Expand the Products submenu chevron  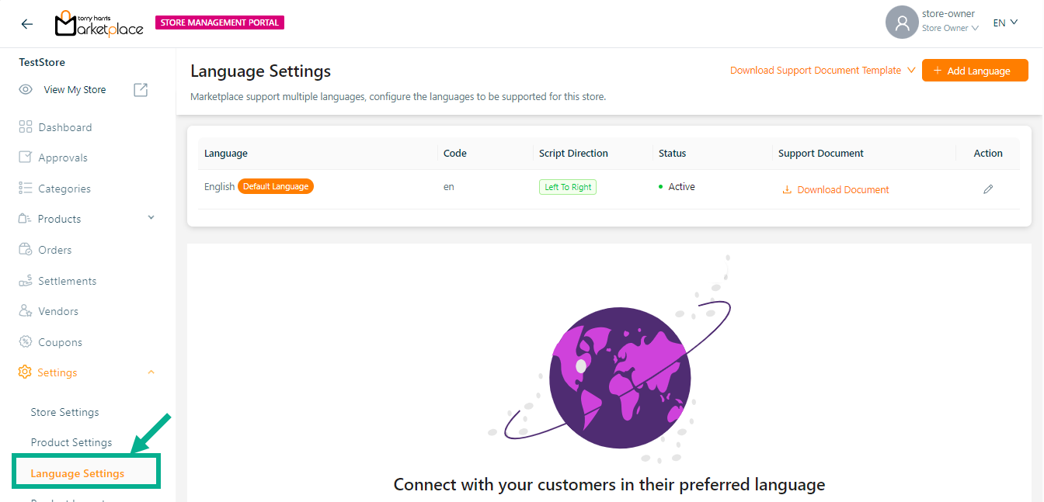[151, 218]
